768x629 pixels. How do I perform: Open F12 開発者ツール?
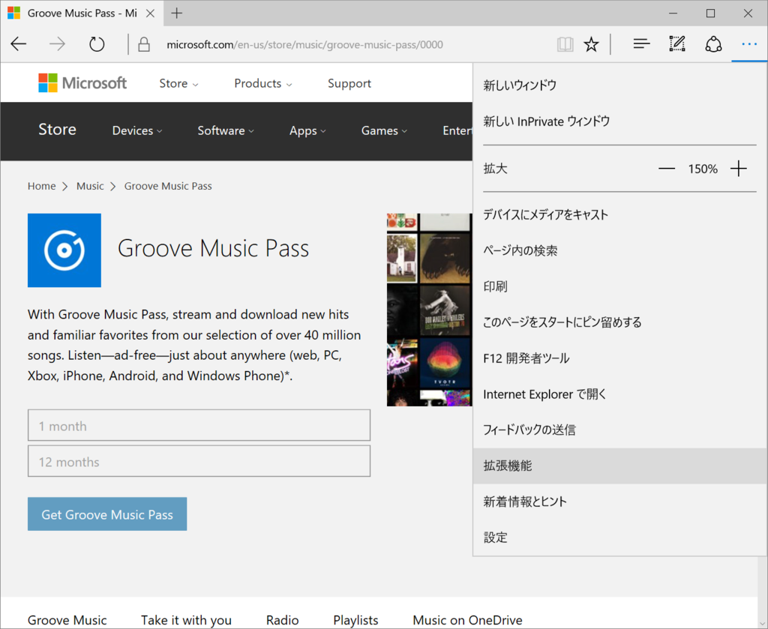tap(620, 358)
